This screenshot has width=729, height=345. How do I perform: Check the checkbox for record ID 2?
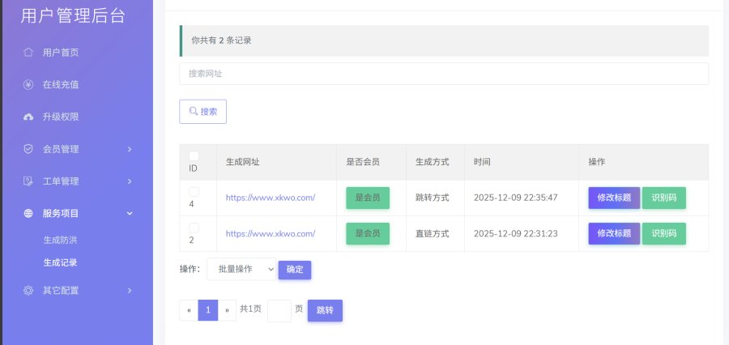[x=194, y=228]
